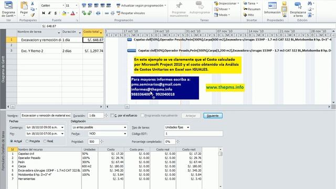Viewport: 336px width, 189px height.
Task: Click the Siguiente button
Action: tap(213, 115)
